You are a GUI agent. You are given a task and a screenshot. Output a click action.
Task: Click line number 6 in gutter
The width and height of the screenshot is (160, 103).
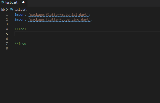[x=7, y=39]
